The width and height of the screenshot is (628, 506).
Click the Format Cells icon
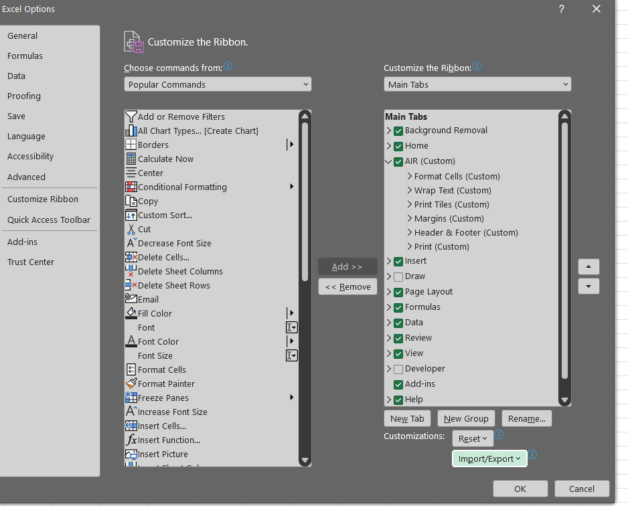[131, 369]
